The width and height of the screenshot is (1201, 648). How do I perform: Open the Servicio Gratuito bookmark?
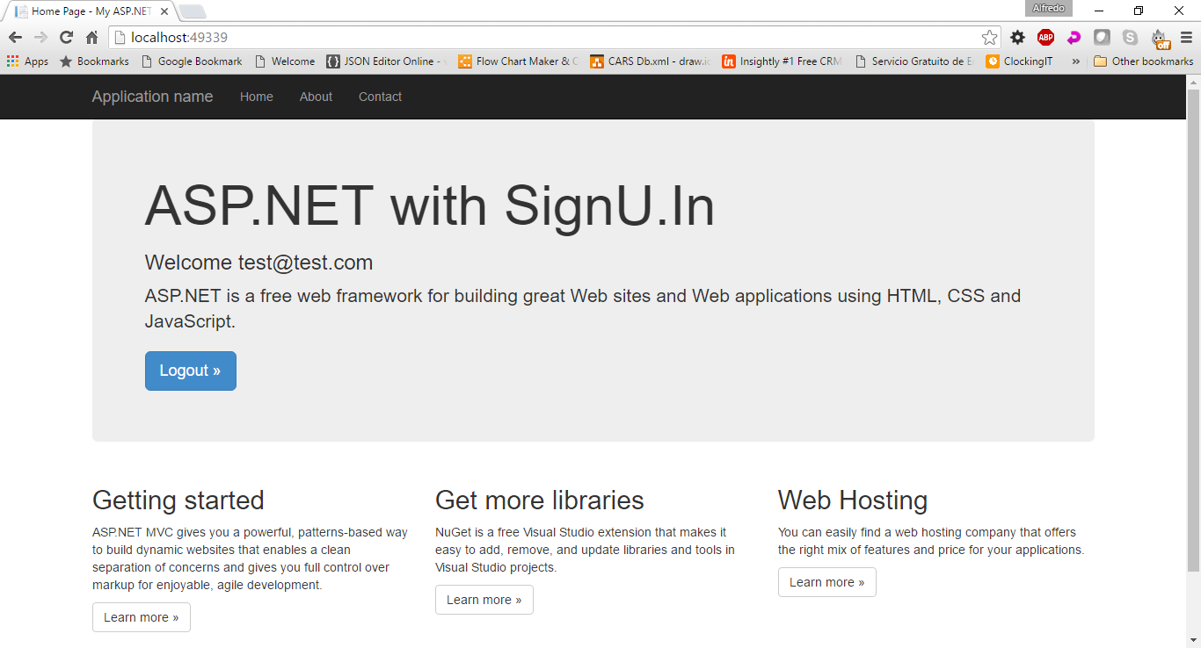(x=914, y=61)
